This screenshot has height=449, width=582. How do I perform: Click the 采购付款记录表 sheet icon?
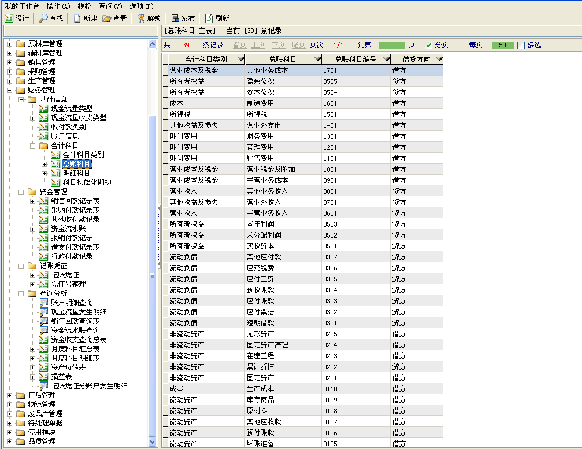tap(44, 210)
